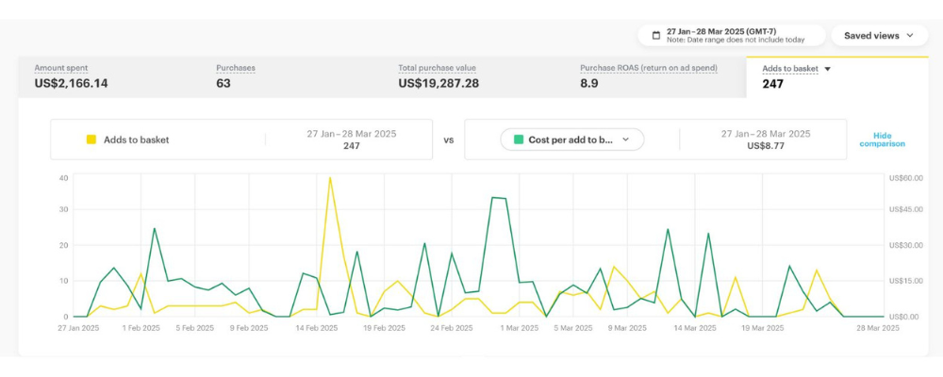
Task: Click the US$60.00 right axis label
Action: click(x=905, y=177)
